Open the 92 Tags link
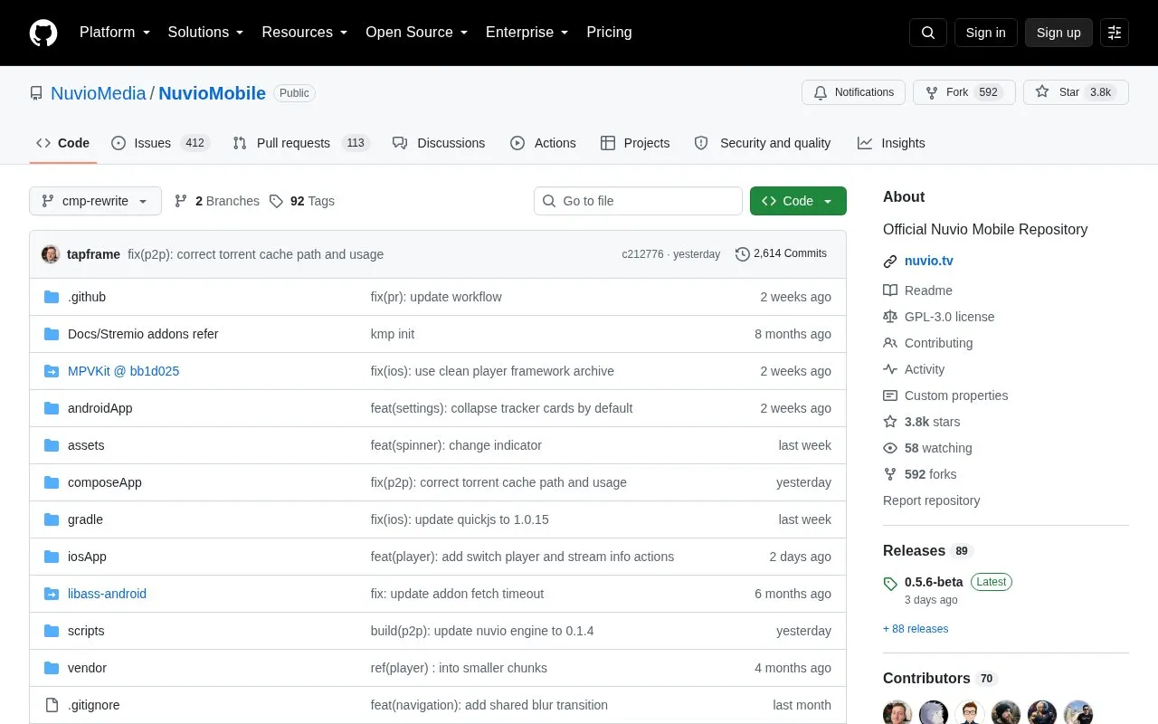This screenshot has height=724, width=1158. pyautogui.click(x=302, y=201)
